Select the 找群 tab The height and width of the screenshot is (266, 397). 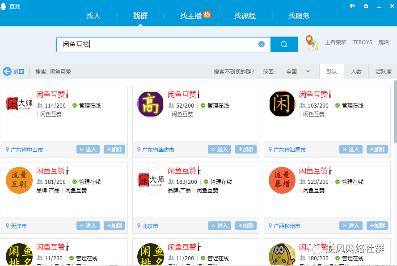(140, 16)
